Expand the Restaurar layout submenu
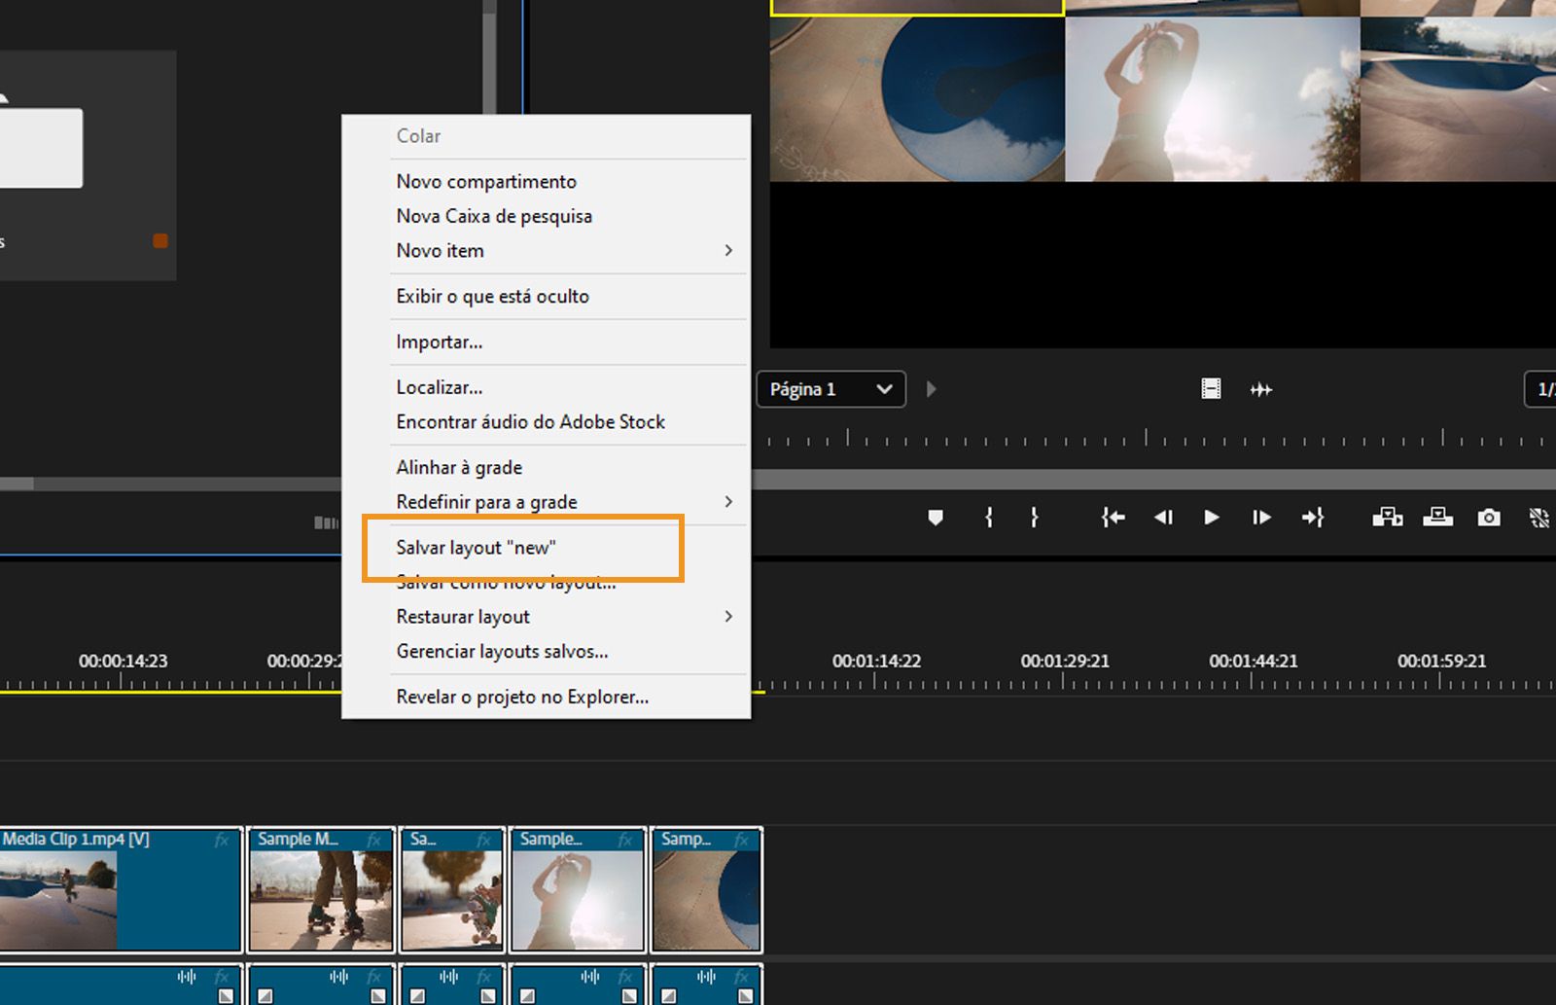 pos(727,616)
